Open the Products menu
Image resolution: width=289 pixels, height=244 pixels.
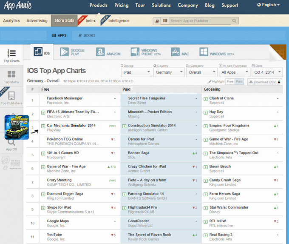[x=99, y=5]
